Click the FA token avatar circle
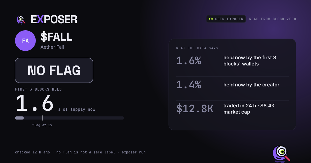Viewport: 311px width, 163px height. click(x=25, y=41)
